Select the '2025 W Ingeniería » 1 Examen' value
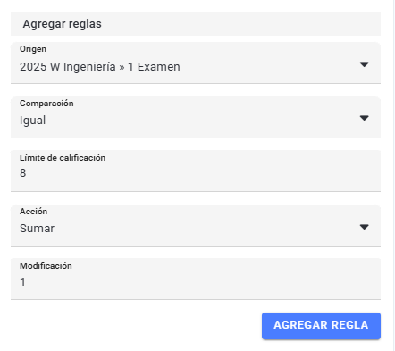 click(100, 67)
